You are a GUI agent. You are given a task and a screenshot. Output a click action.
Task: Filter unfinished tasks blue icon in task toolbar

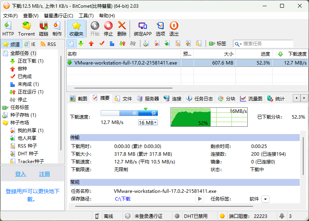tap(112, 44)
